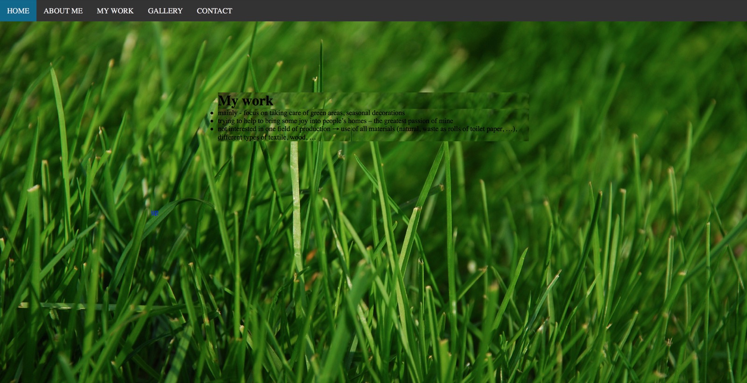Image resolution: width=747 pixels, height=383 pixels.
Task: Navigate to the CONTACT page
Action: click(x=214, y=11)
